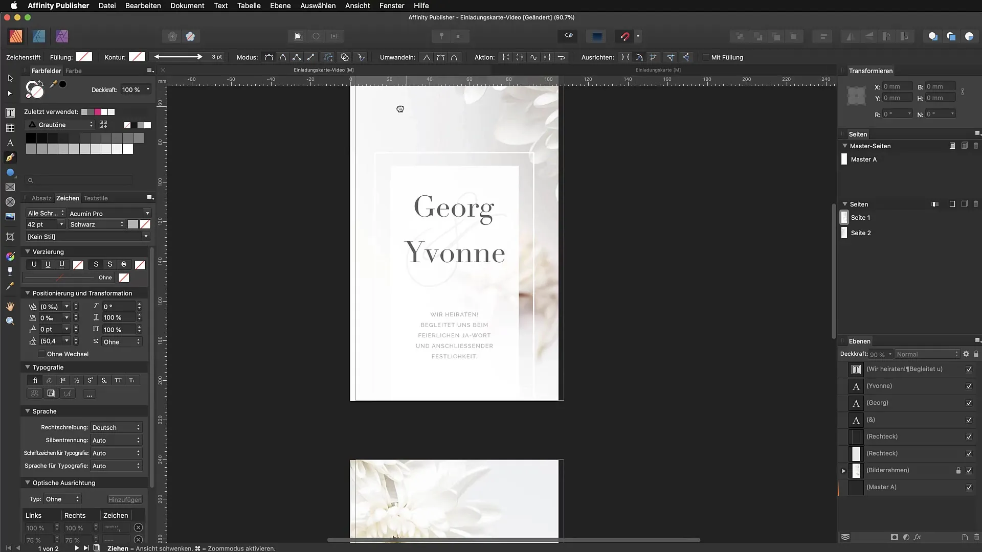The image size is (982, 552).
Task: Add a mask layer icon
Action: (894, 537)
